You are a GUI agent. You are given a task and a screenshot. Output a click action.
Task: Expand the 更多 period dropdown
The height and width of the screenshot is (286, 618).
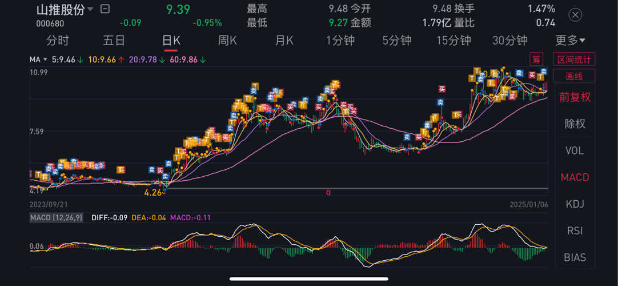pyautogui.click(x=570, y=40)
